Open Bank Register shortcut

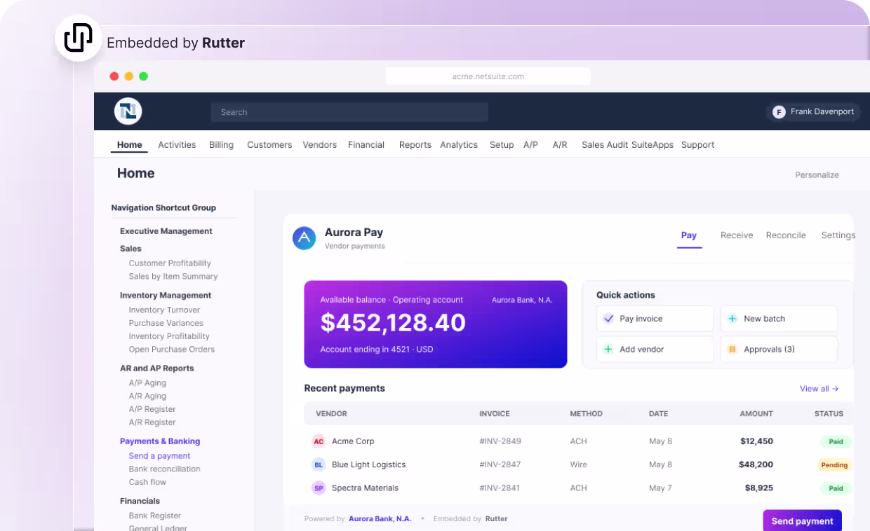click(155, 516)
